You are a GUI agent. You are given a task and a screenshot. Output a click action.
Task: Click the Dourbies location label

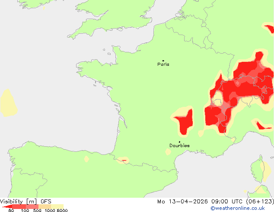click(179, 145)
